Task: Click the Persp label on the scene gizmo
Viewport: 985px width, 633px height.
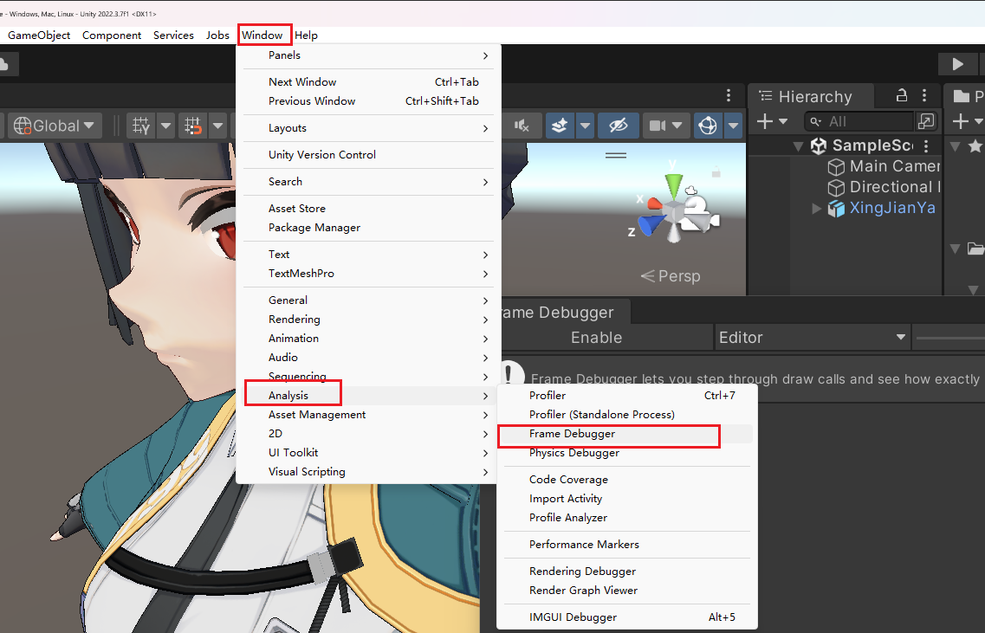Action: coord(670,276)
